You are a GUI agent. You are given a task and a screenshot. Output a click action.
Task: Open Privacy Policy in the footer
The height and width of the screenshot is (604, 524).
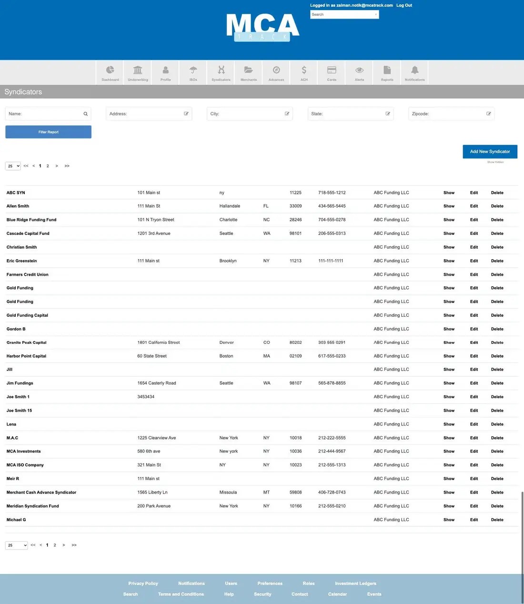143,584
